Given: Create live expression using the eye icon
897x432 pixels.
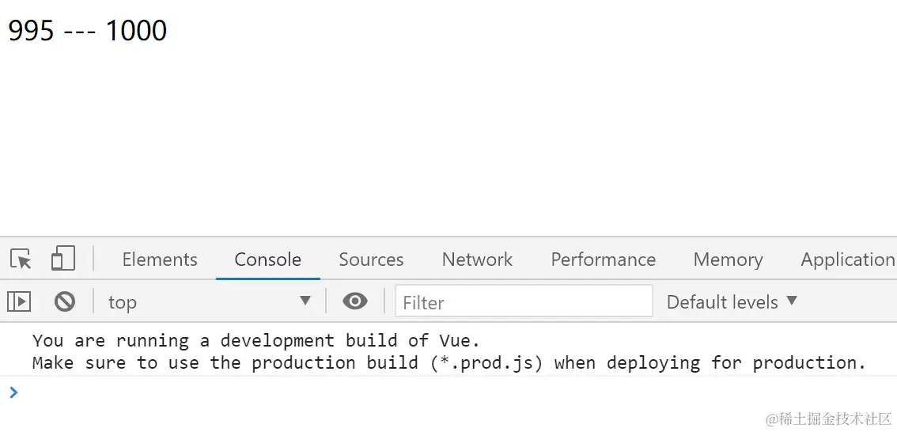Looking at the screenshot, I should [x=354, y=301].
